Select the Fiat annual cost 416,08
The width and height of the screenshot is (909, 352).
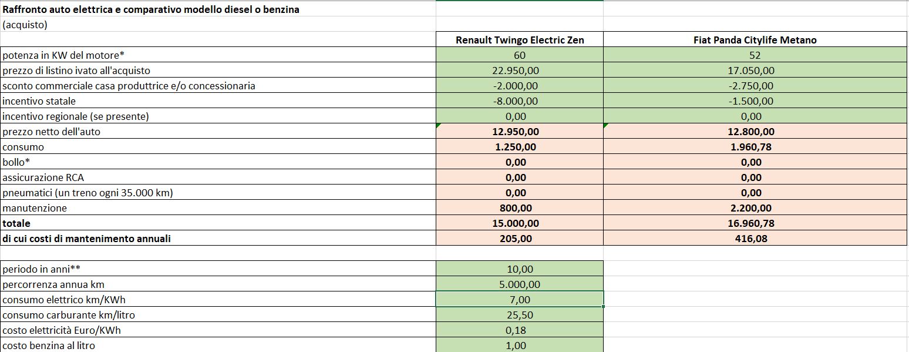[x=755, y=239]
